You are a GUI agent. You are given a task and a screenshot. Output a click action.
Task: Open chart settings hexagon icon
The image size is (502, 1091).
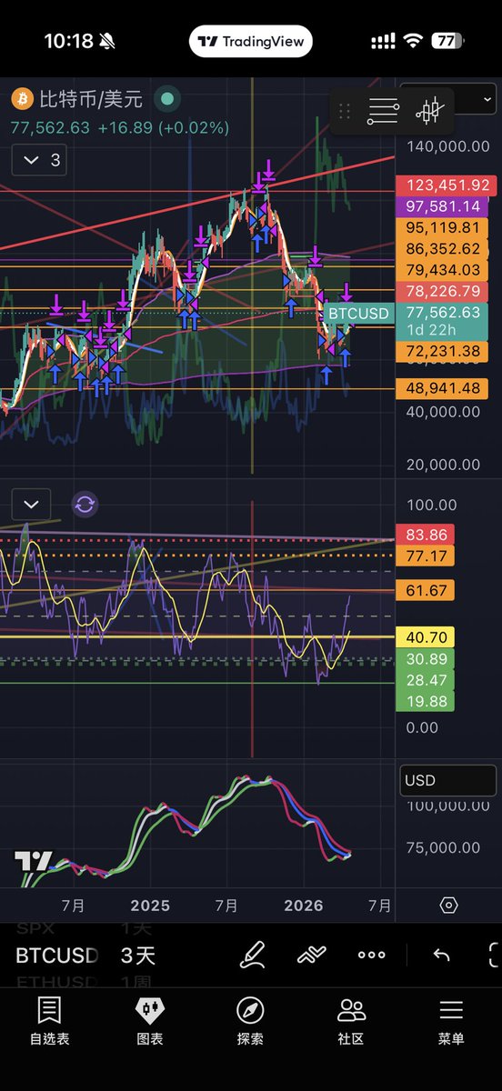(x=448, y=906)
